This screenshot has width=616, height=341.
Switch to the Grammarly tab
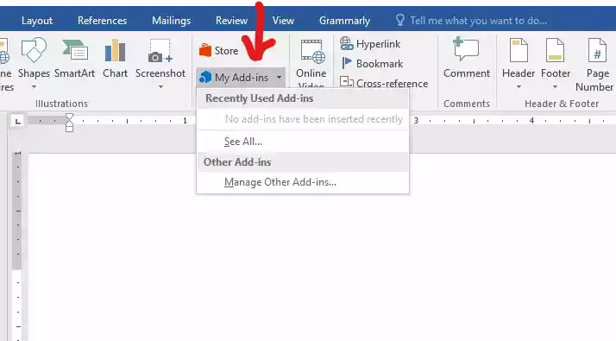pos(344,21)
